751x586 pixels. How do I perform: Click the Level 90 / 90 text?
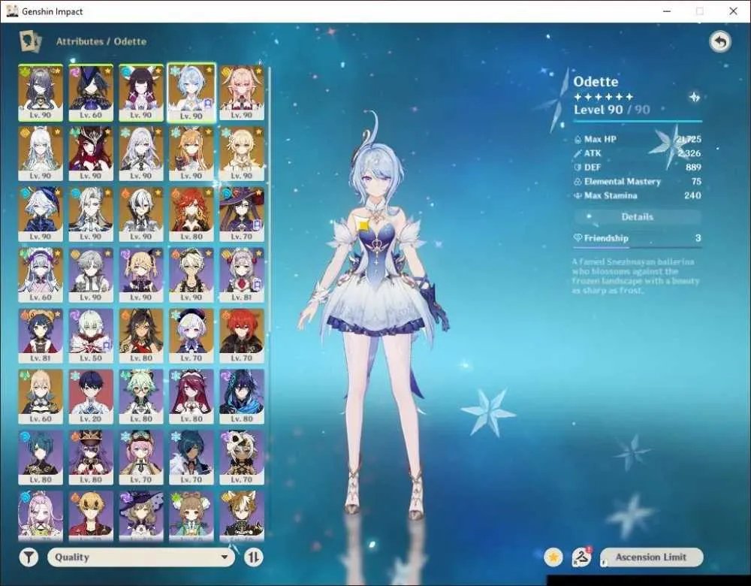click(x=612, y=110)
